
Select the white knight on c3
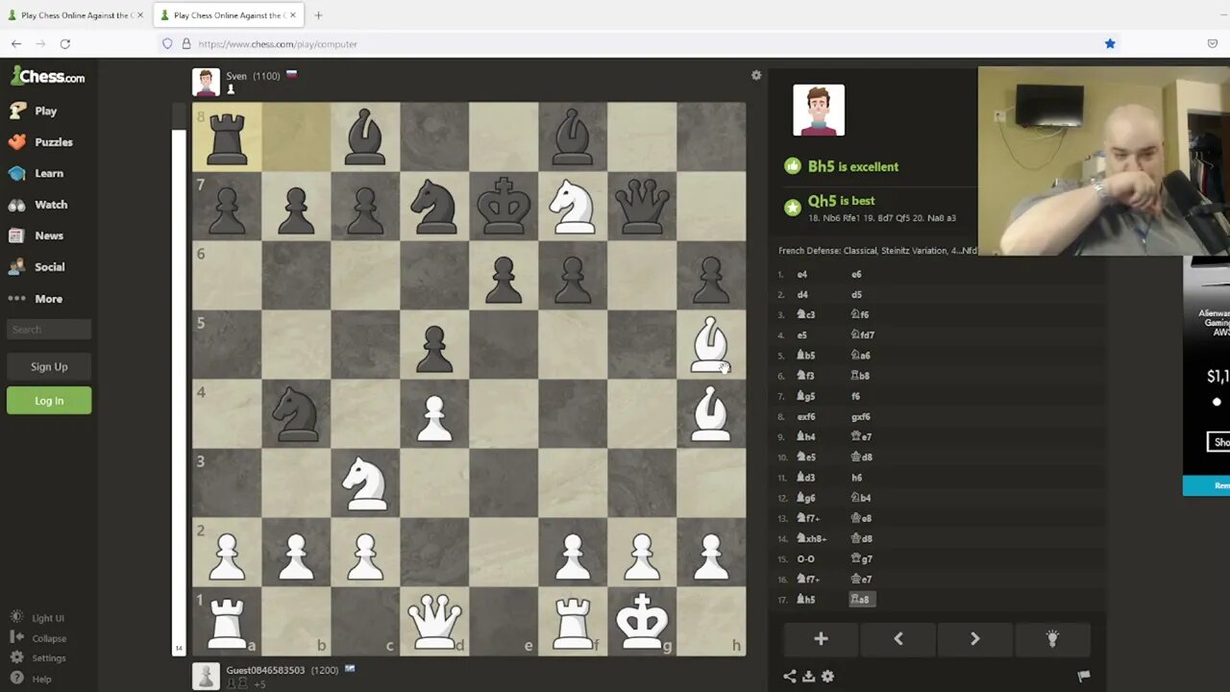pos(365,482)
